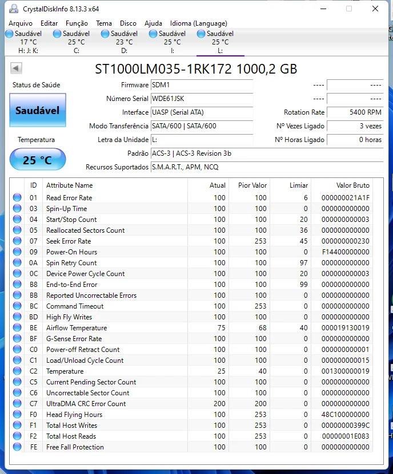Click status orb for Free Fall Protection
This screenshot has height=474, width=393.
pyautogui.click(x=17, y=447)
